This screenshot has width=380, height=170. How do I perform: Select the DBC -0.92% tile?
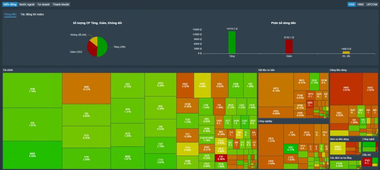point(339,114)
